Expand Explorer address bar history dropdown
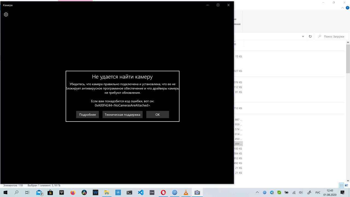This screenshot has width=350, height=197. click(x=303, y=36)
